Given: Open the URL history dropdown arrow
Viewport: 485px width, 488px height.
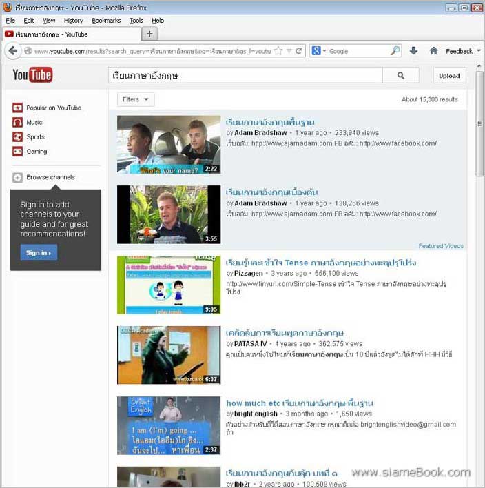Looking at the screenshot, I should coord(289,51).
